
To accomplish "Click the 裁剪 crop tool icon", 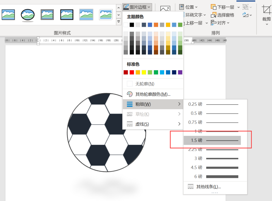I will coord(266,10).
